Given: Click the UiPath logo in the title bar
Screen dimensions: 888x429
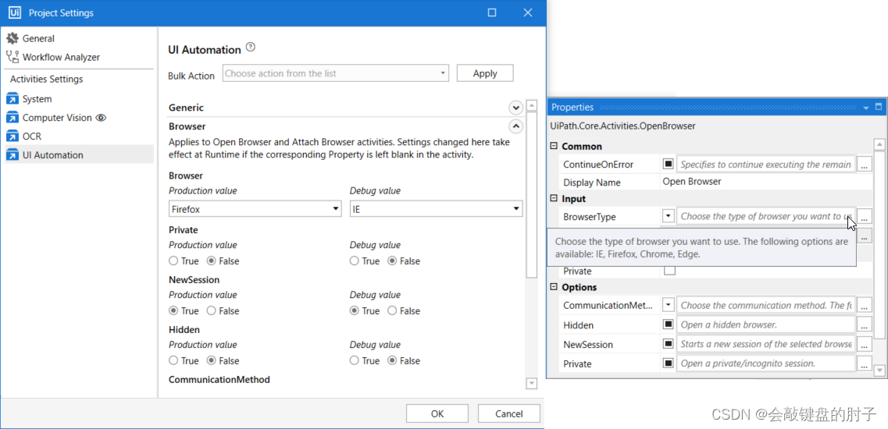Looking at the screenshot, I should 15,12.
